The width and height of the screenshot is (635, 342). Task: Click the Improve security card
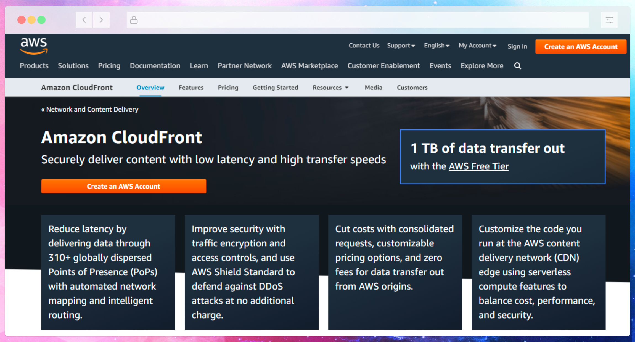pos(252,272)
